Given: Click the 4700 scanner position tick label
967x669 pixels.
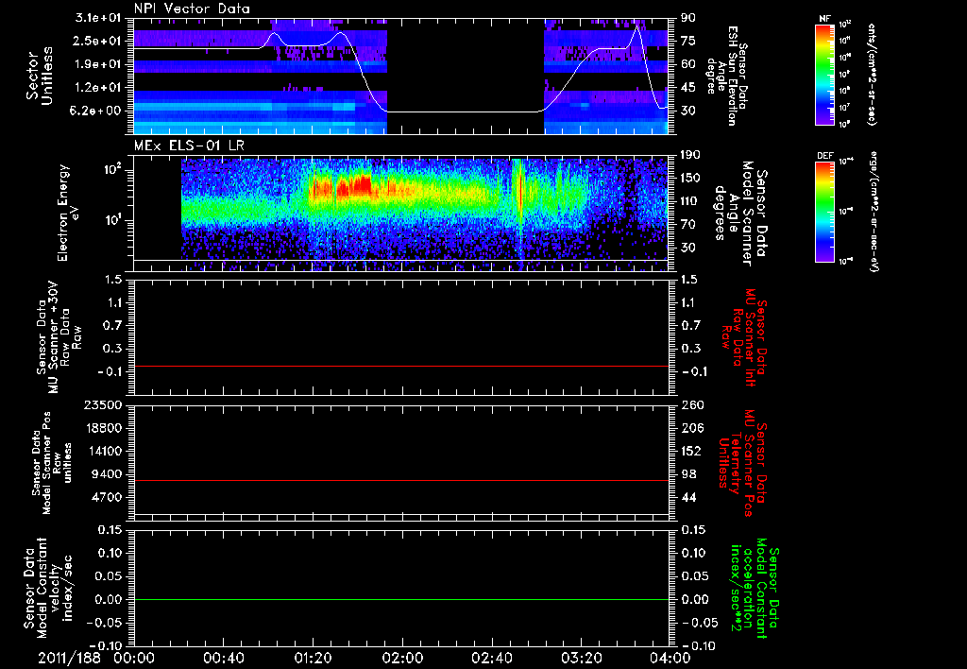Looking at the screenshot, I should coord(106,497).
